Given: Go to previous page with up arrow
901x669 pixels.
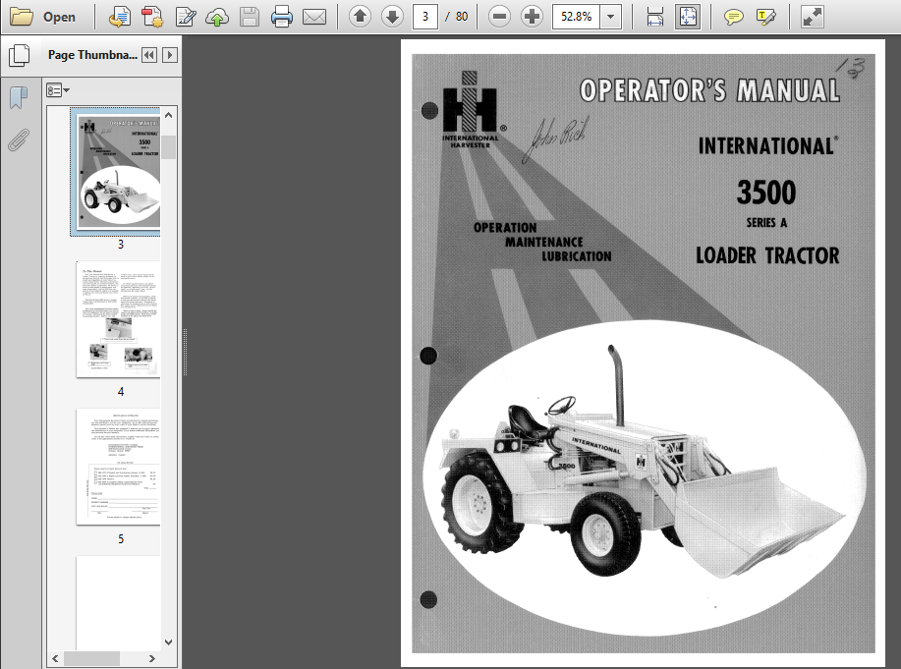Looking at the screenshot, I should 361,17.
